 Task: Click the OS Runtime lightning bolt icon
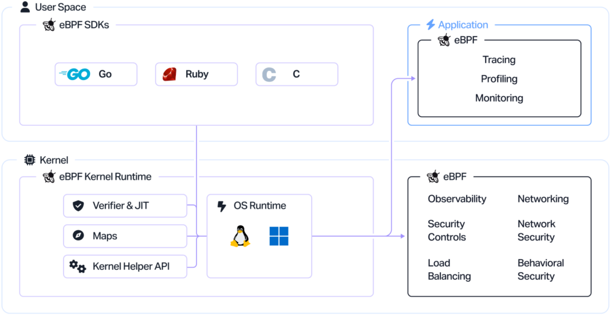click(x=222, y=206)
